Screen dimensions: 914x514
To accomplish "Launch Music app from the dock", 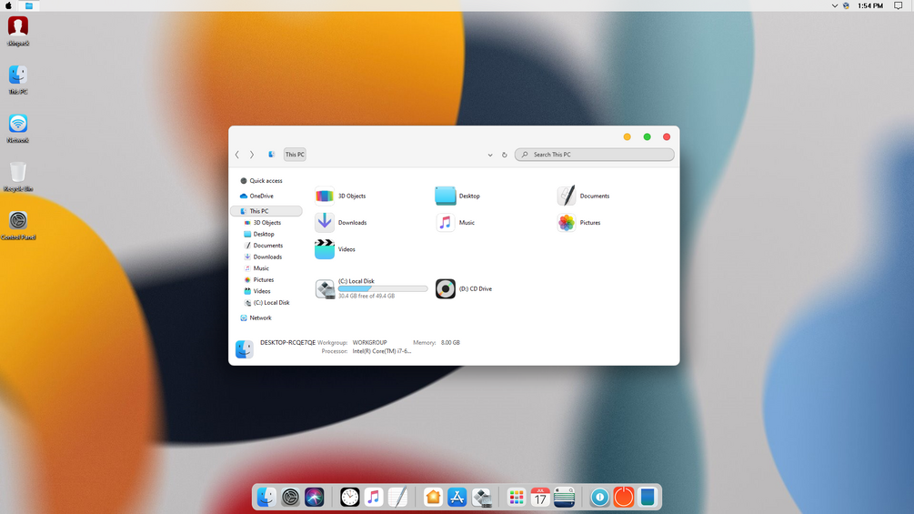I will point(374,497).
